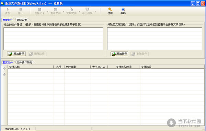This screenshot has width=206, height=131.
Task: Click the 查看文件 toolbar icon
Action: coord(56,10)
